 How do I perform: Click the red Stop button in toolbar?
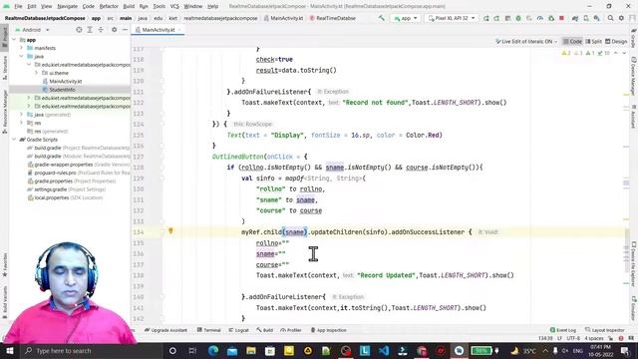click(561, 18)
